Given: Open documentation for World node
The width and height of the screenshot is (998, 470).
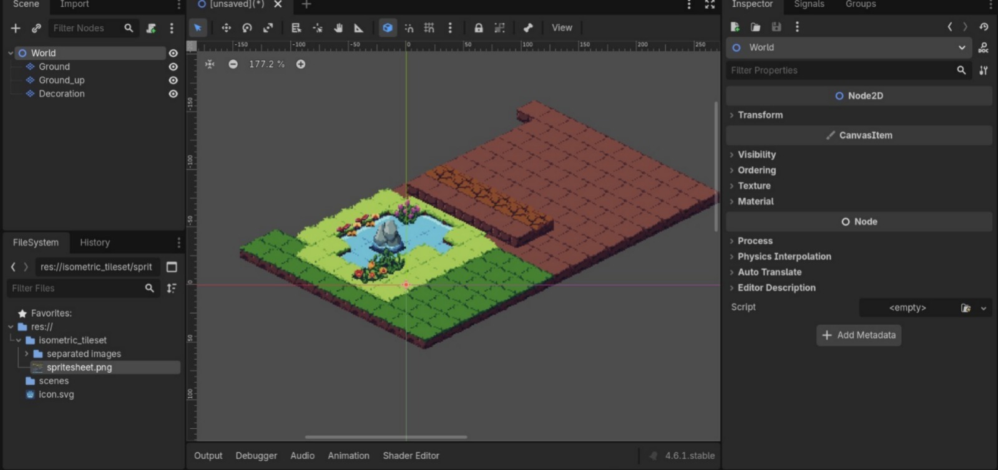Looking at the screenshot, I should (984, 47).
